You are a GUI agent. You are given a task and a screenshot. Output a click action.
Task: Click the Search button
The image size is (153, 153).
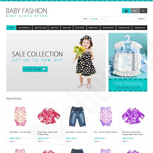click(x=141, y=19)
